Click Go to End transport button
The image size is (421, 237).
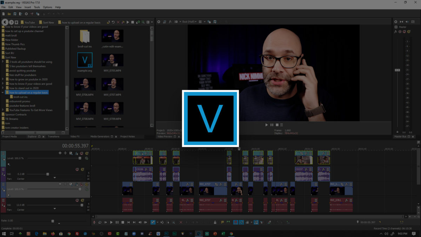point(134,222)
